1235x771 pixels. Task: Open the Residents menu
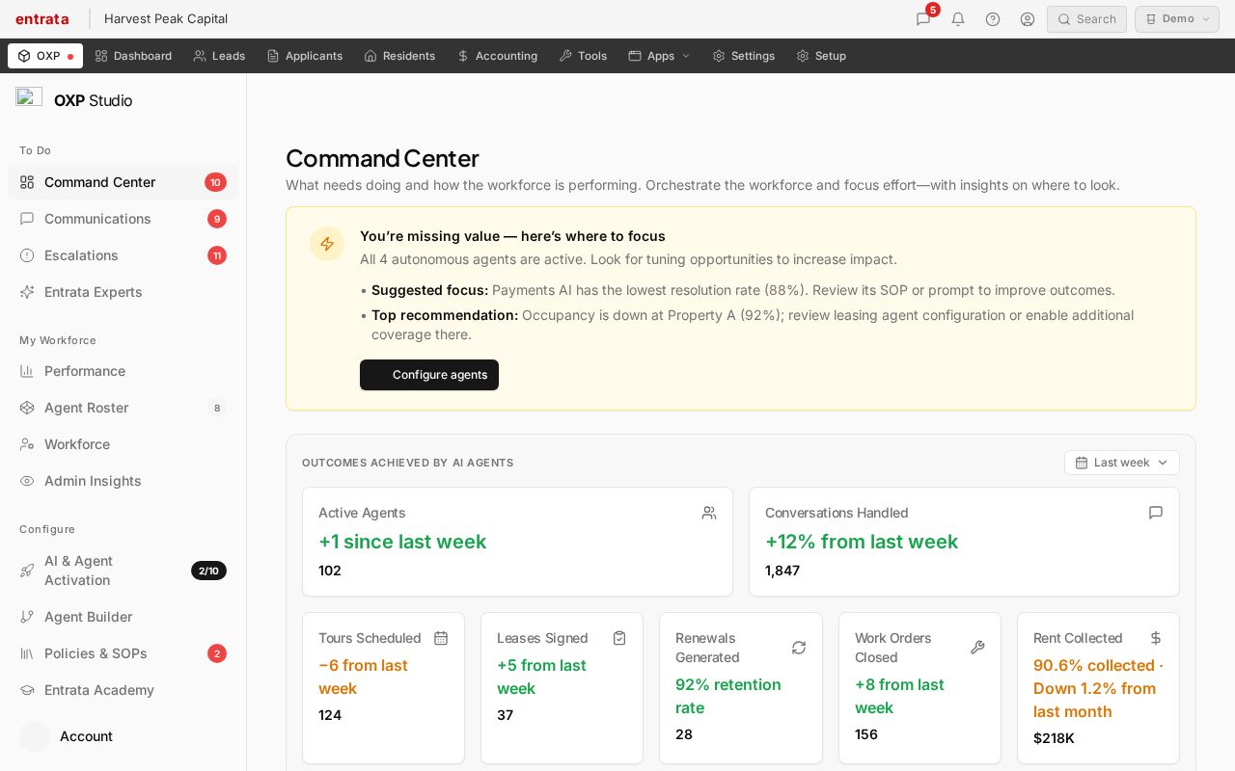tap(399, 56)
